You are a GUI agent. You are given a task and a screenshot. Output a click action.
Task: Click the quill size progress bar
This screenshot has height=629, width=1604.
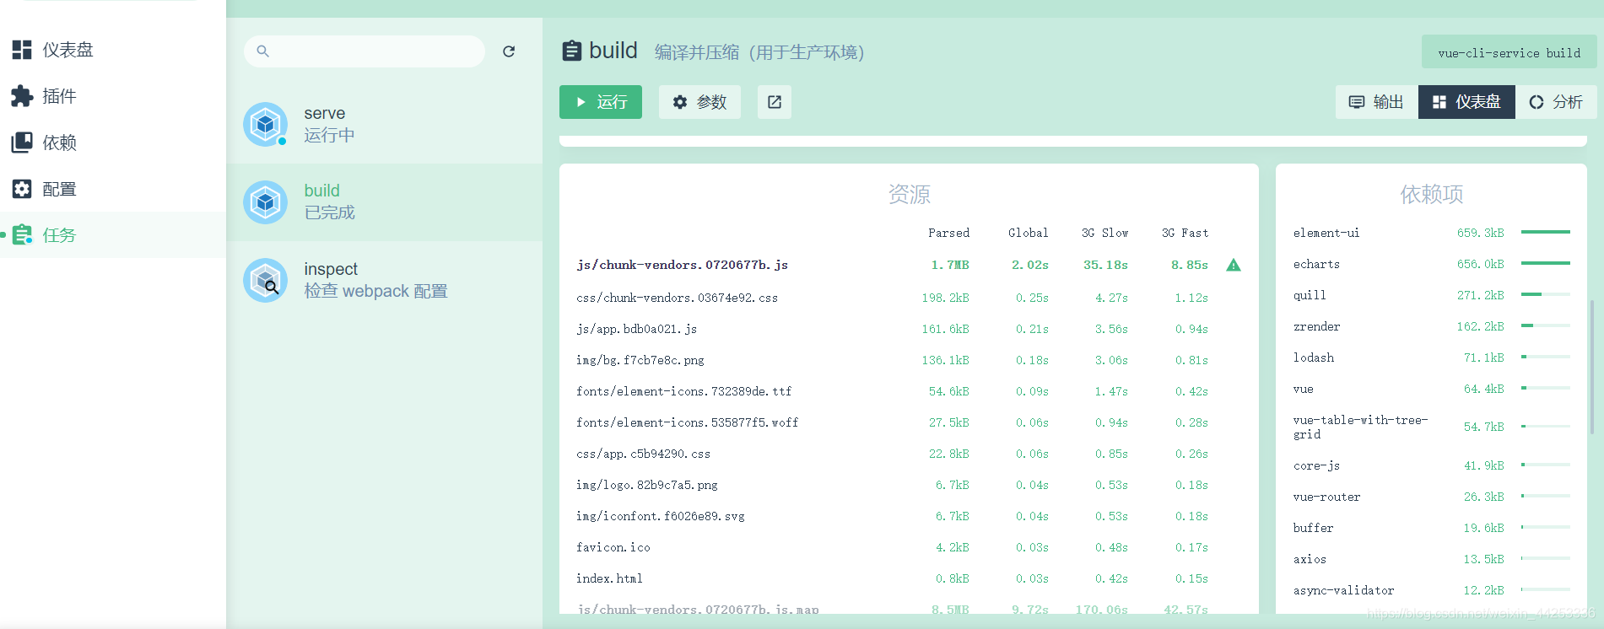pos(1546,294)
